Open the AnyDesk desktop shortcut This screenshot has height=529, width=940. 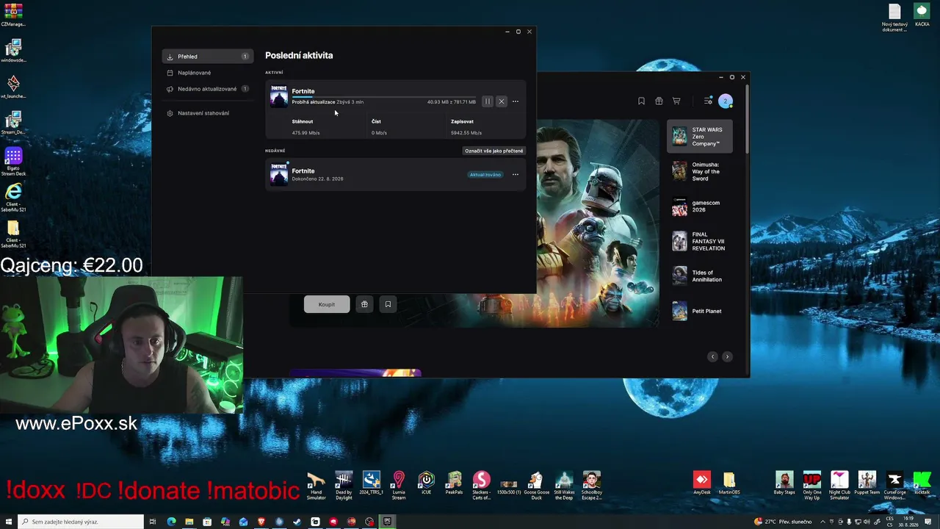click(x=702, y=483)
